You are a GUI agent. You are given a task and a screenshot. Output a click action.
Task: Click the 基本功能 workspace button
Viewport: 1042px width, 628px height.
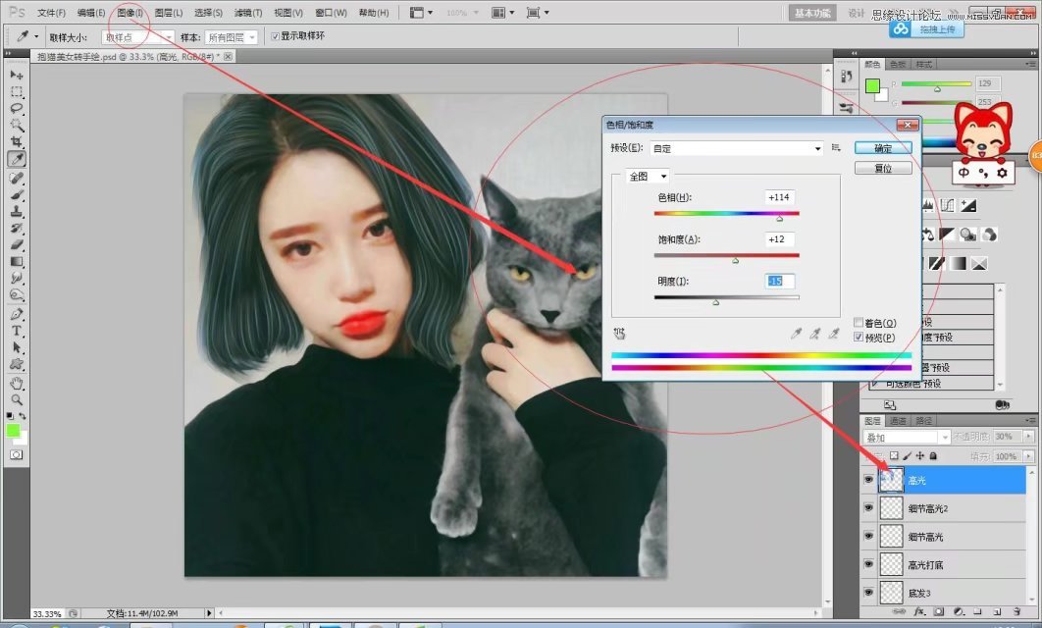(x=812, y=14)
